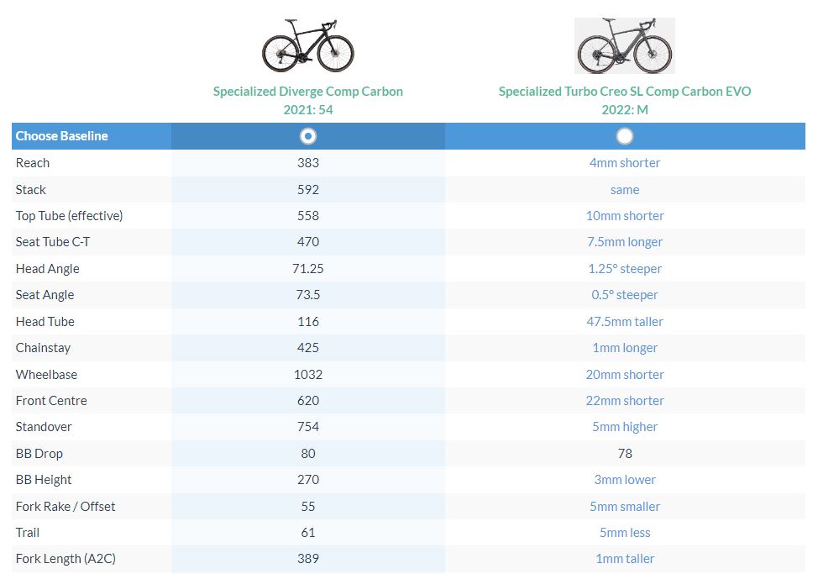The image size is (818, 574).
Task: Click the Stack value 592
Action: pyautogui.click(x=308, y=190)
